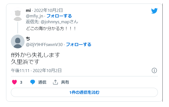Follow @i0jY9HFFswvnV30 via フォローする link
This screenshot has height=107, width=169.
pyautogui.click(x=79, y=45)
